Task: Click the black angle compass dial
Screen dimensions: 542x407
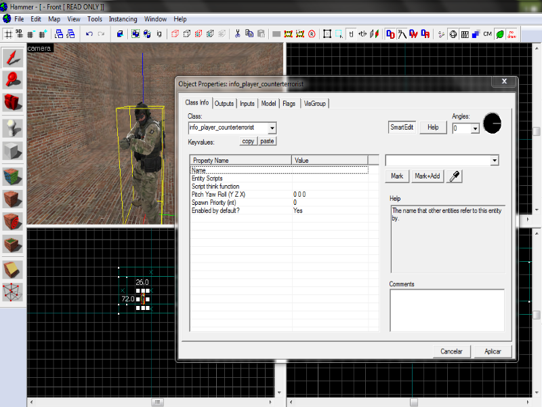Action: pyautogui.click(x=493, y=123)
